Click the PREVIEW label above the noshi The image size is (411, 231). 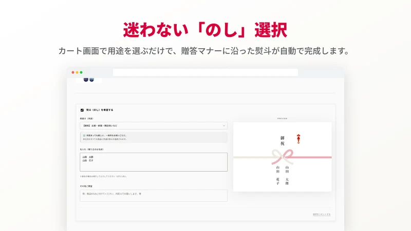click(x=282, y=119)
